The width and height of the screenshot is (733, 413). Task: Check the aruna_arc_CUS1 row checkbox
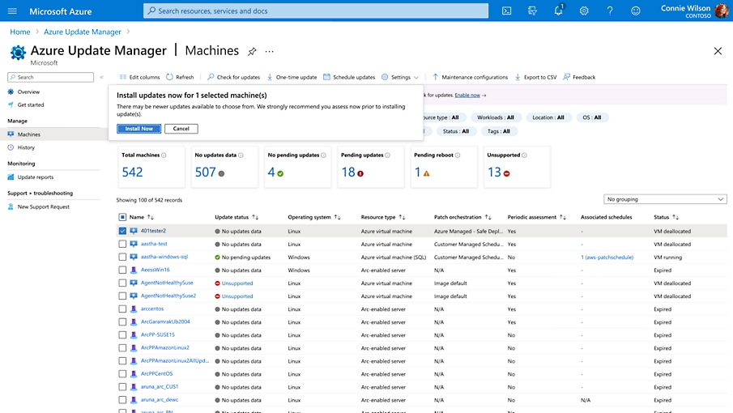[x=122, y=387]
